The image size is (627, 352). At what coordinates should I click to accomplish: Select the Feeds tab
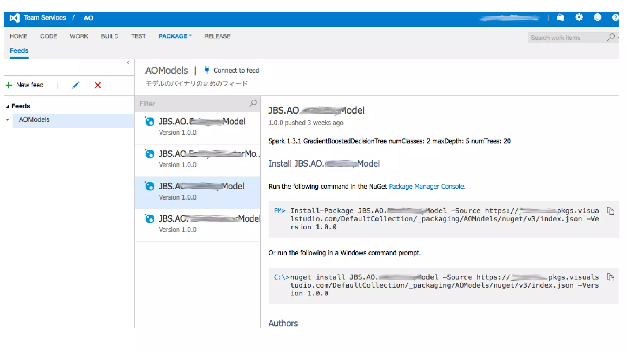pos(19,50)
